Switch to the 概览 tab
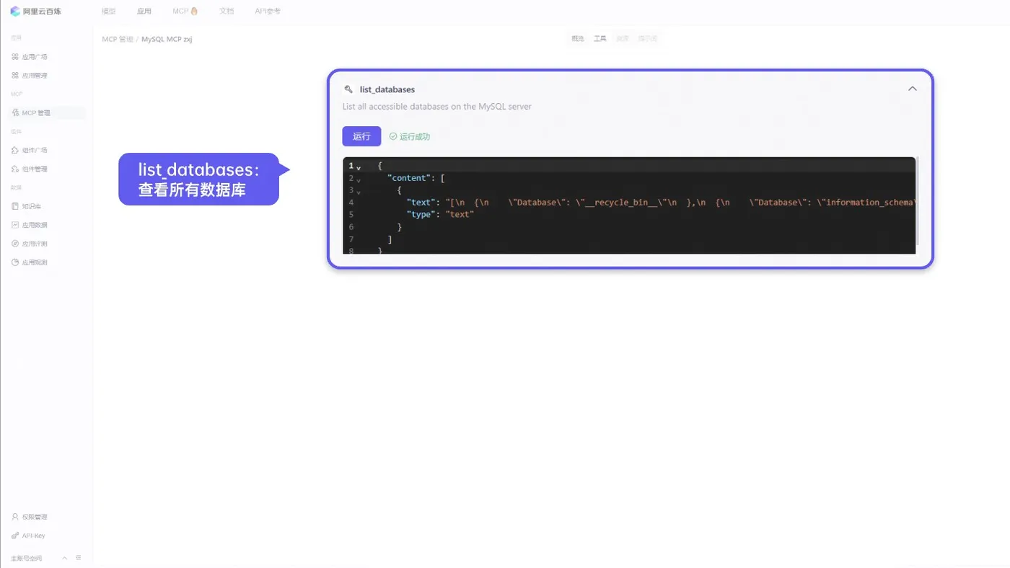Screen dimensions: 1010x568 click(x=578, y=39)
